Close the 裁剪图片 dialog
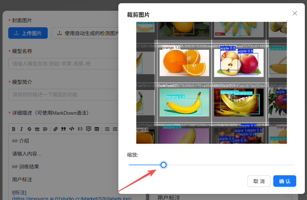 pos(295,13)
